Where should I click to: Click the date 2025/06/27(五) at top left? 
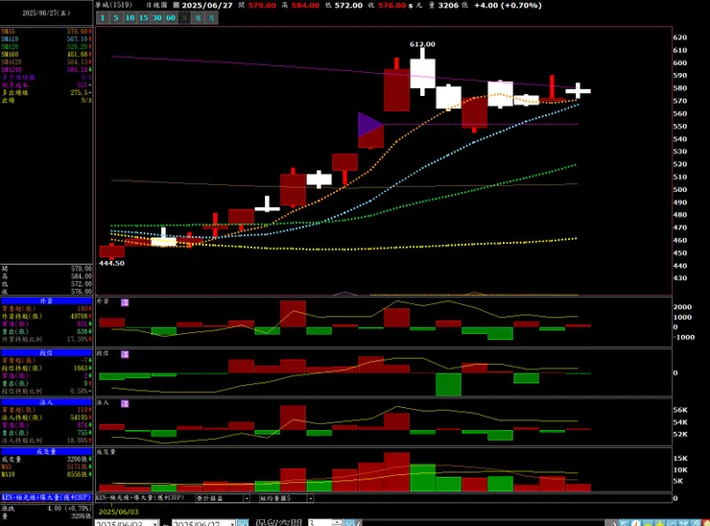coord(46,13)
